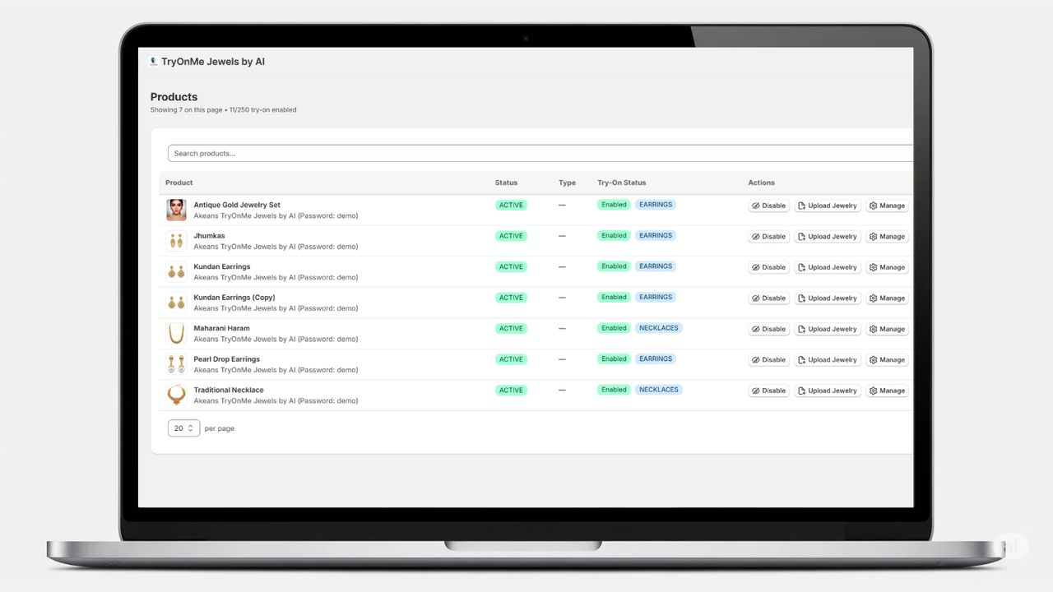Upload Jewelry for Kundan Earrings

[828, 267]
